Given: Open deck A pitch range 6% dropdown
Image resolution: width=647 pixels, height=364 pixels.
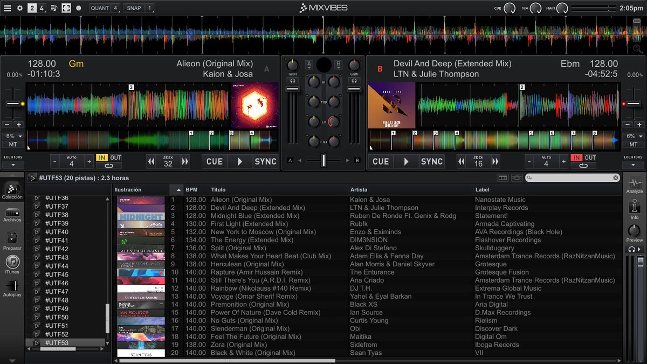Looking at the screenshot, I should (x=12, y=136).
